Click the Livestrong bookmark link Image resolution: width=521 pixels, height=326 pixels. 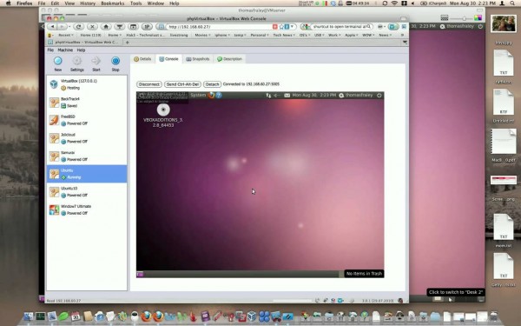(x=179, y=35)
